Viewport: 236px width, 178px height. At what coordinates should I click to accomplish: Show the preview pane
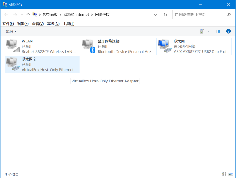[218, 31]
